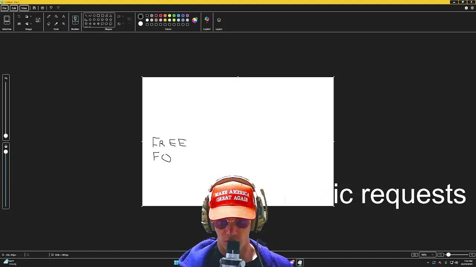Pick the Oval shape
Screen dimensions: 476x267
tap(94, 16)
